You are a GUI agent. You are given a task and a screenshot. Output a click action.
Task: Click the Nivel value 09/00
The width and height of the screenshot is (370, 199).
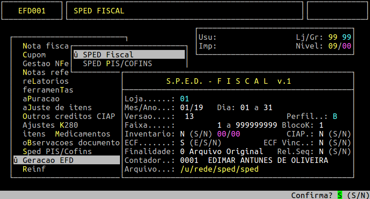(339, 46)
